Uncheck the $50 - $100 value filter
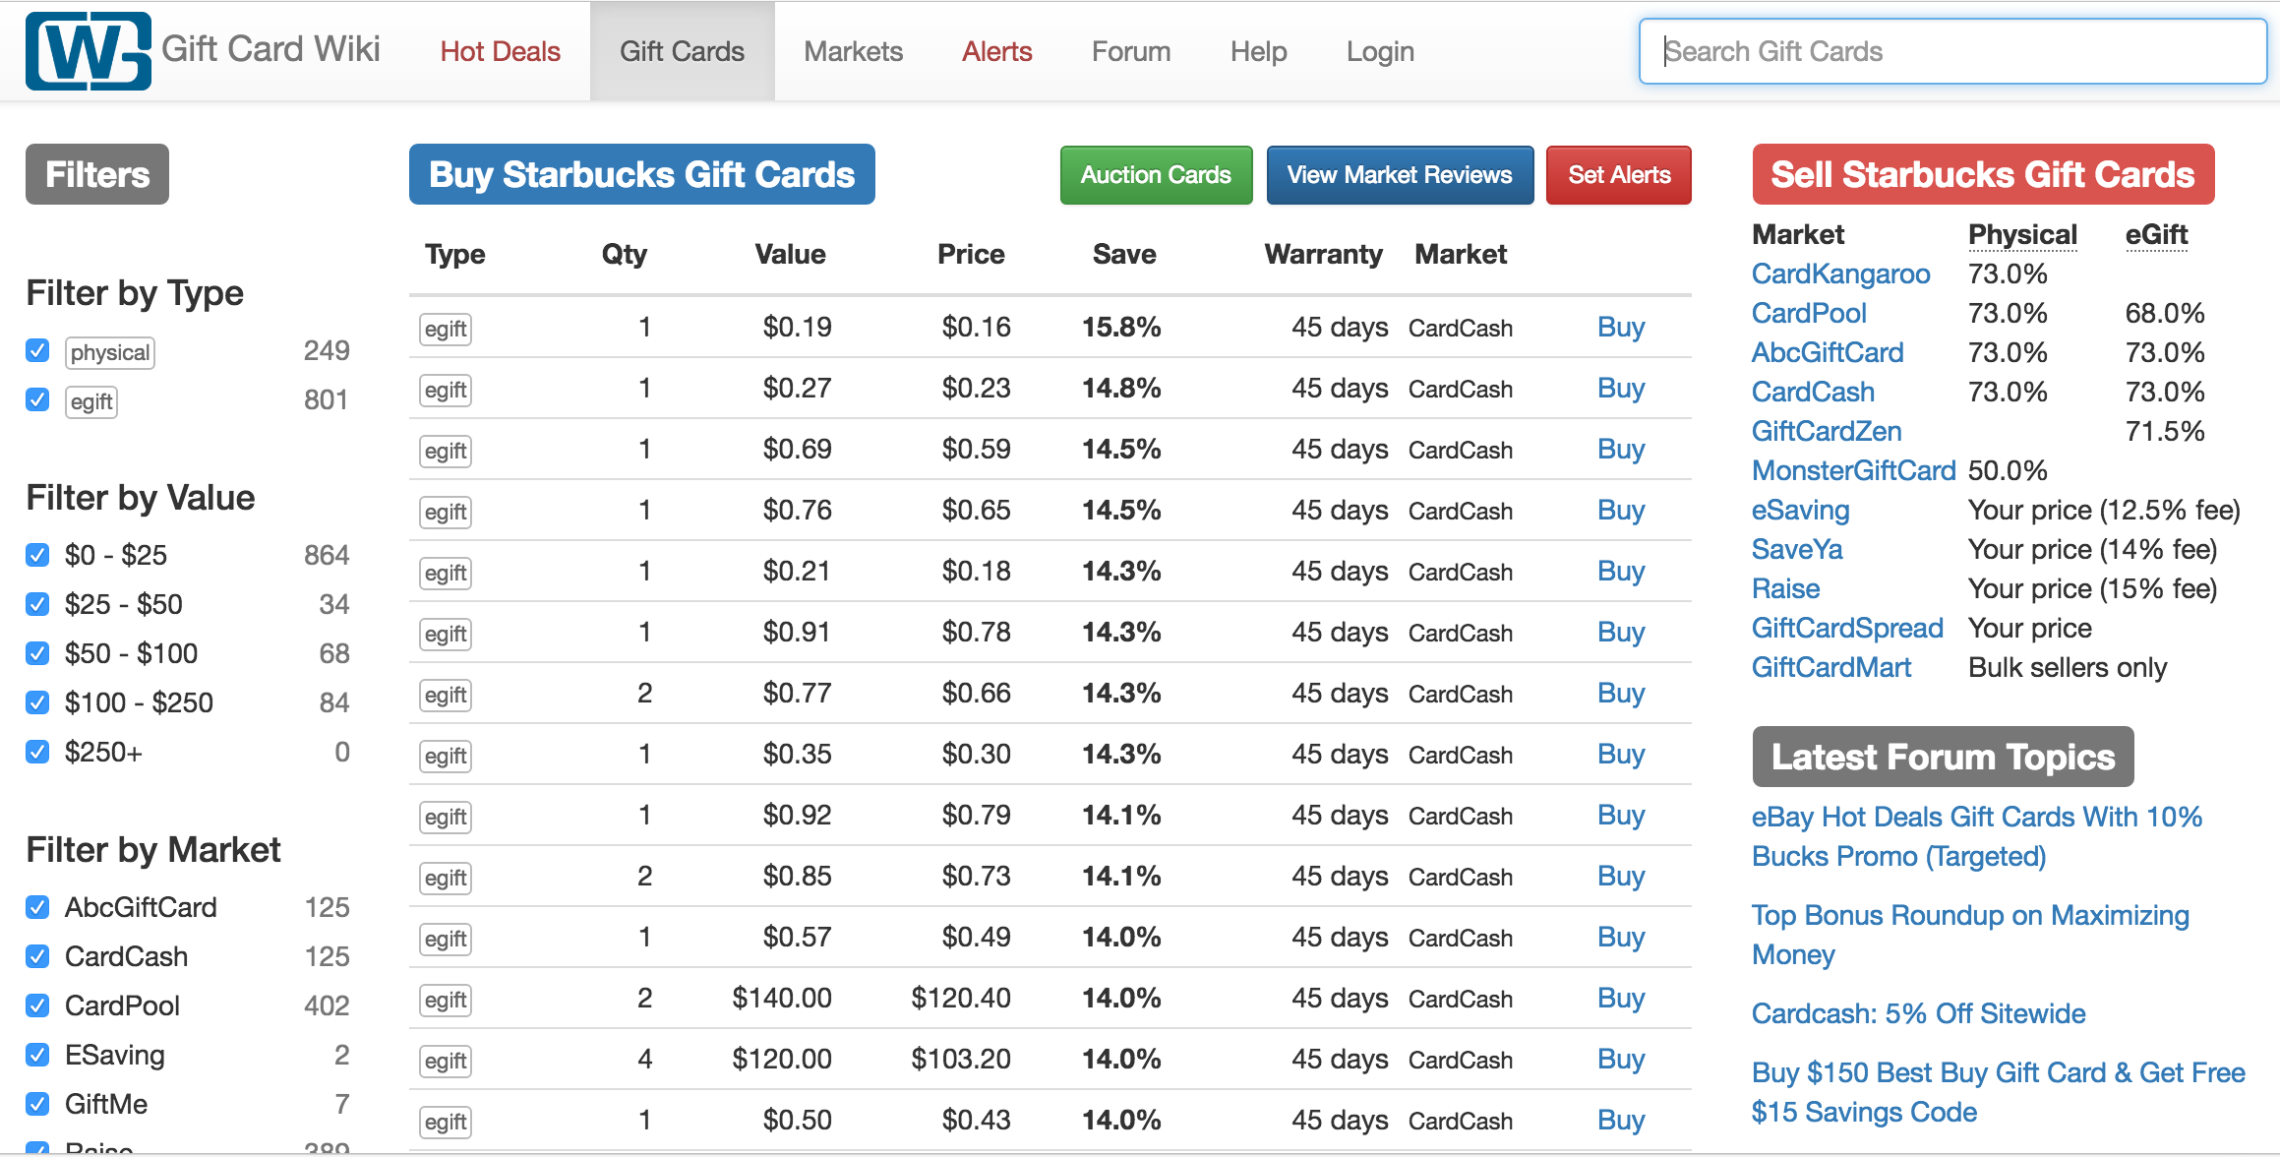Screen dimensions: 2280x1157 pos(37,653)
